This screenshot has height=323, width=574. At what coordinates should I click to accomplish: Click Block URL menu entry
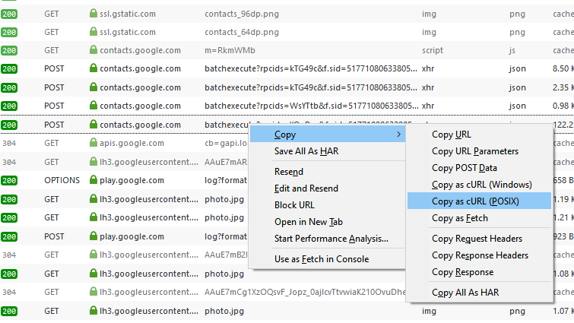[296, 205]
